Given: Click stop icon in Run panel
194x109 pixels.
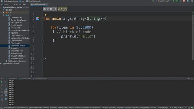Looking at the screenshot, I should pyautogui.click(x=2, y=85).
